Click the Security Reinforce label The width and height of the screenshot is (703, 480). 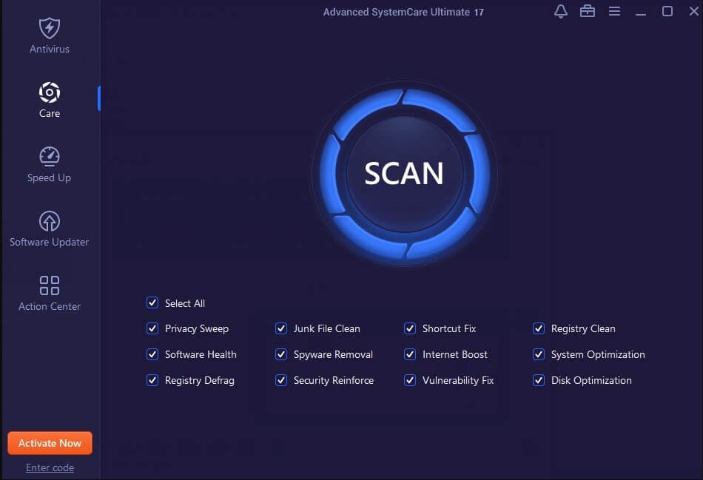click(x=334, y=381)
